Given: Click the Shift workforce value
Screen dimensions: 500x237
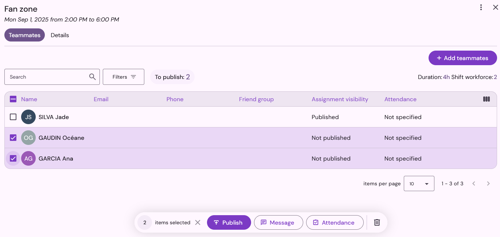Looking at the screenshot, I should pos(495,77).
